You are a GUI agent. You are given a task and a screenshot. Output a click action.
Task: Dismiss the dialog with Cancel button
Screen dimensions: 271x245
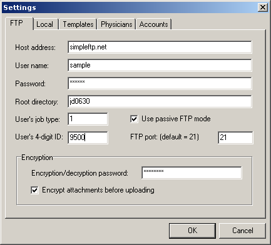(x=242, y=231)
